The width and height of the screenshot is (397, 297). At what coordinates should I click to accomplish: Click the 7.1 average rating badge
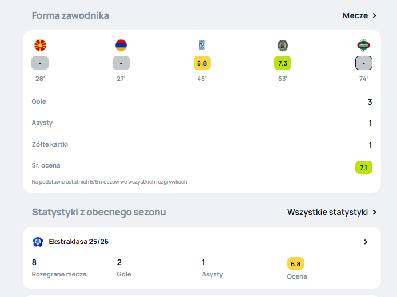click(x=363, y=168)
